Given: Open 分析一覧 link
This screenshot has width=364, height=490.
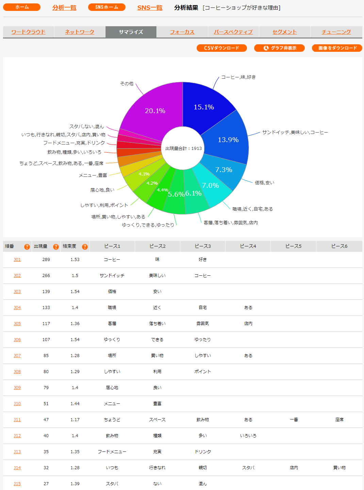Looking at the screenshot, I should click(x=64, y=7).
